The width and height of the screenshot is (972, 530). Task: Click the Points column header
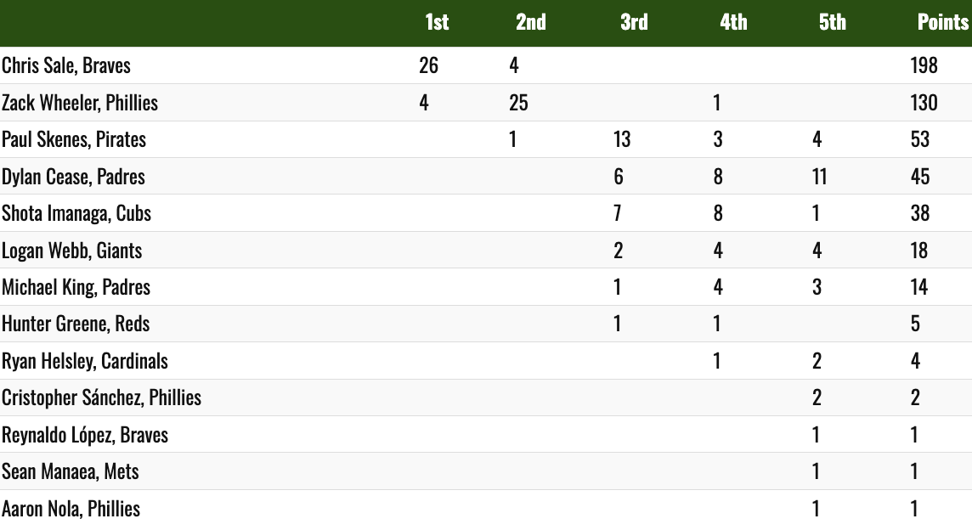tap(943, 22)
